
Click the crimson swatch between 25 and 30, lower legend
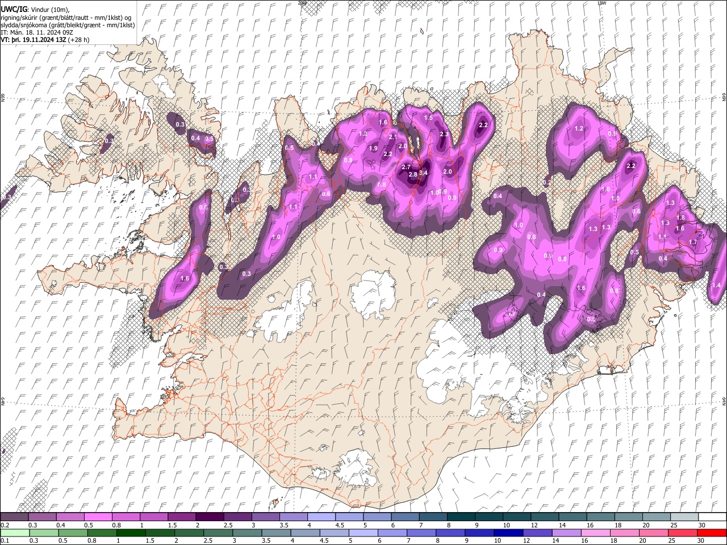click(x=683, y=533)
